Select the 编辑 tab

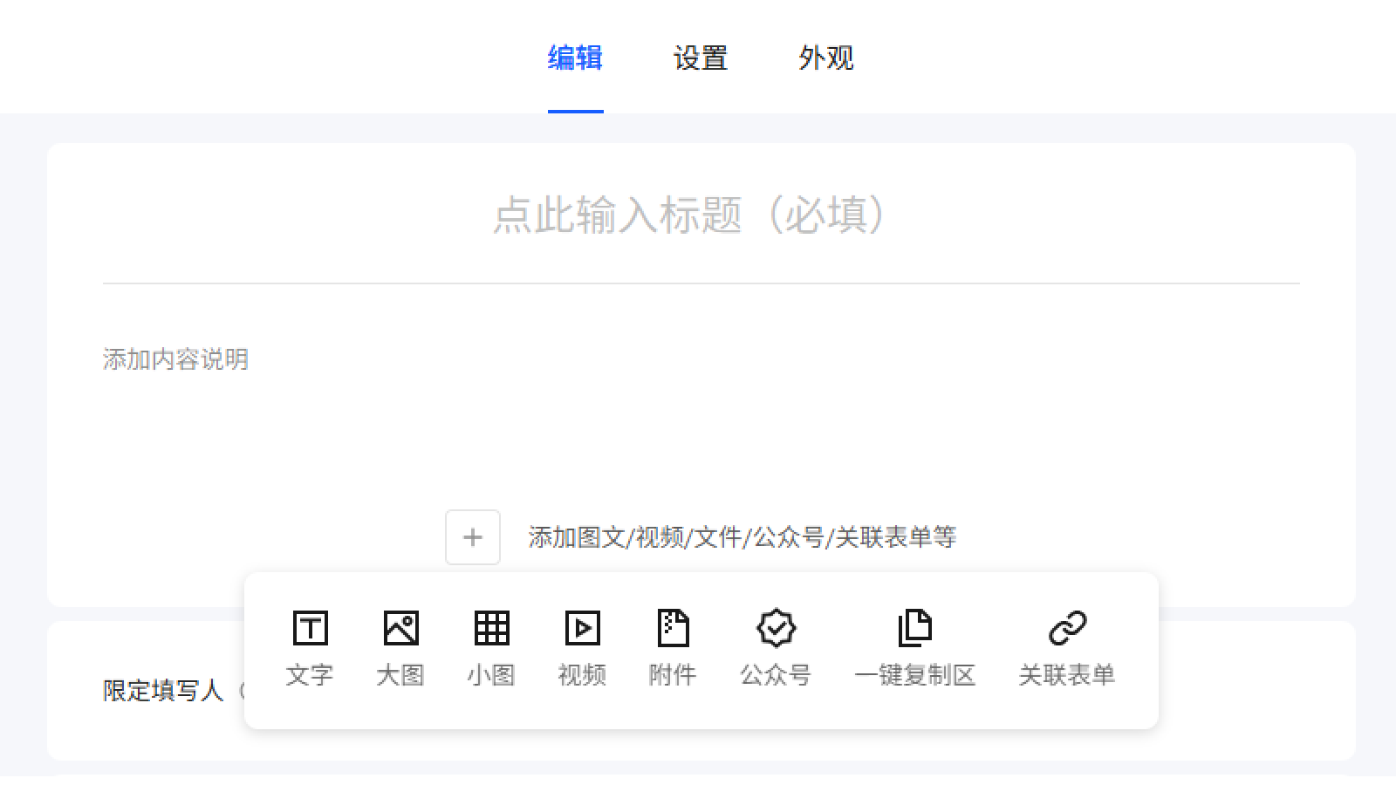(x=575, y=58)
